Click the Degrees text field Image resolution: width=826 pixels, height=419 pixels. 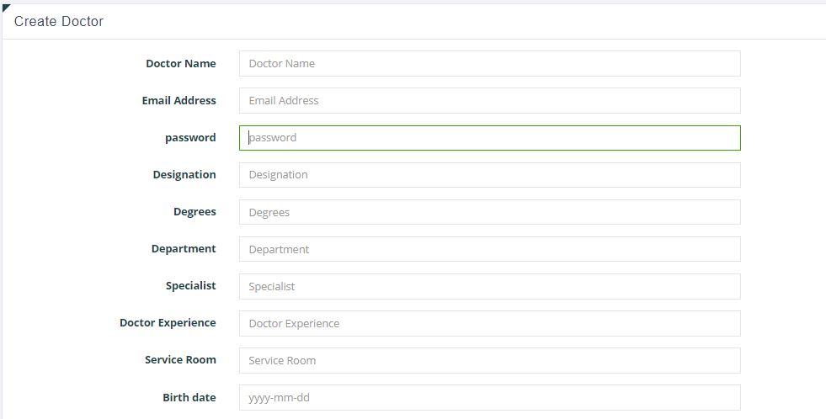[x=489, y=212]
